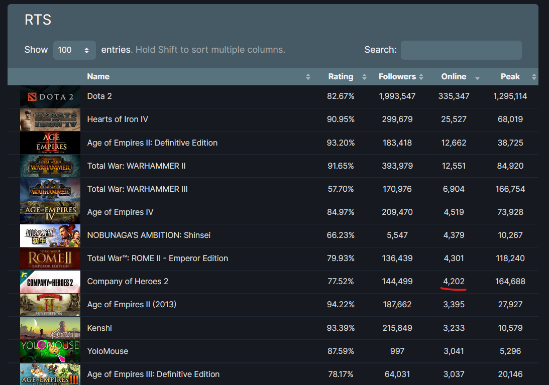Screen dimensions: 549x385
Task: Open the Total War: WARHAMMER II link
Action: click(x=136, y=166)
